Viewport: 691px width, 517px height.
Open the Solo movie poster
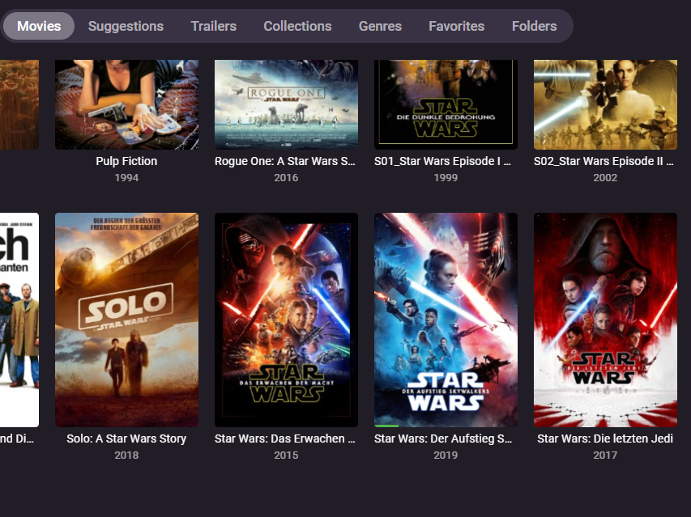(x=126, y=320)
